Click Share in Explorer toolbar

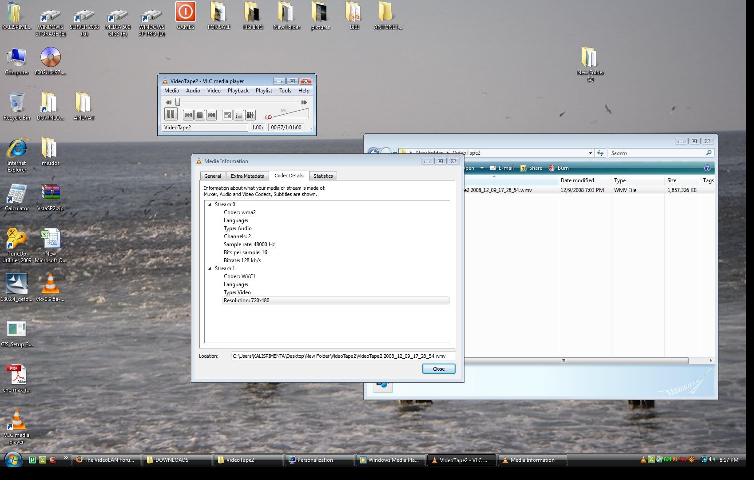click(x=532, y=168)
